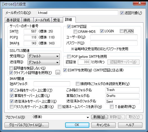Uncheck the ESMTPを使用 checkbox
Screen dimensions: 148x132
[x=65, y=70]
